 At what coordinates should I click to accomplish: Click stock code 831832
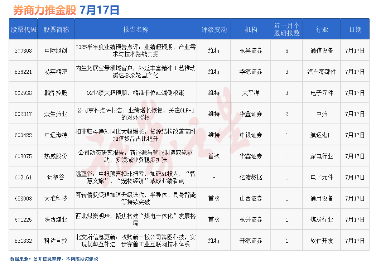coord(23,241)
